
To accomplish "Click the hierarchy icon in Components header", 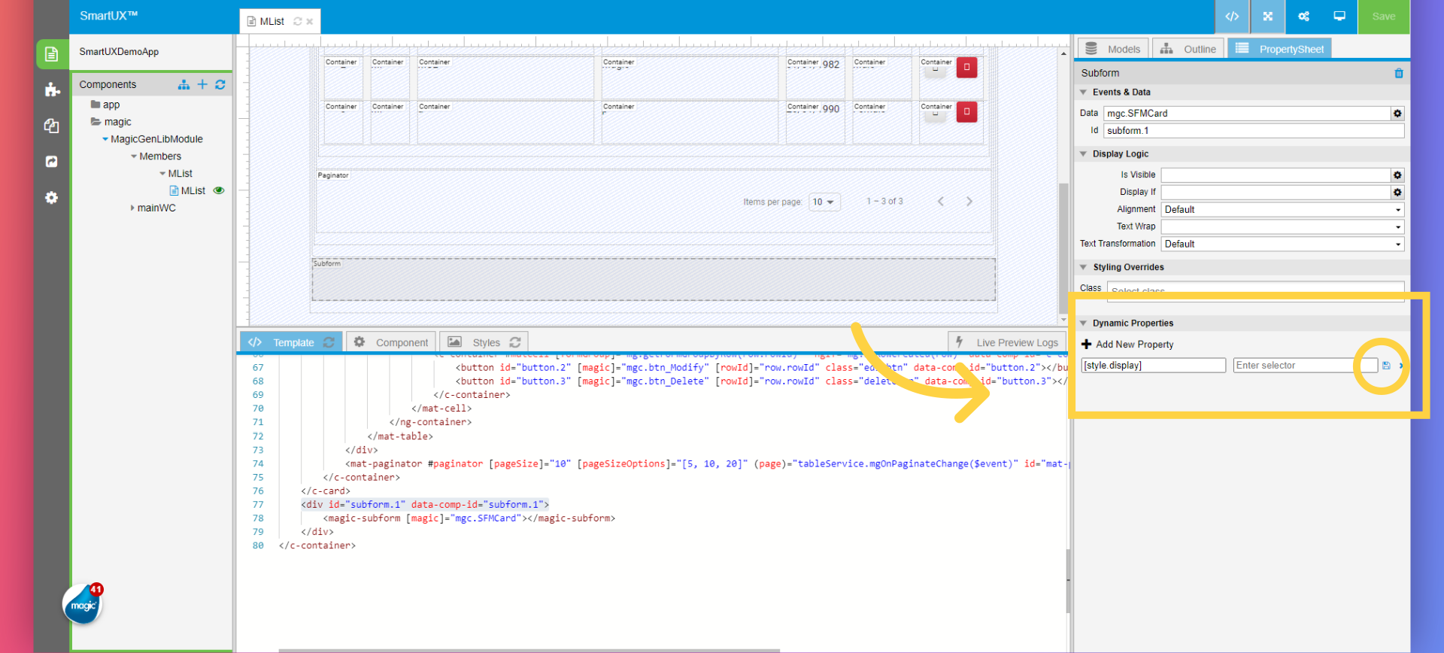I will click(184, 85).
